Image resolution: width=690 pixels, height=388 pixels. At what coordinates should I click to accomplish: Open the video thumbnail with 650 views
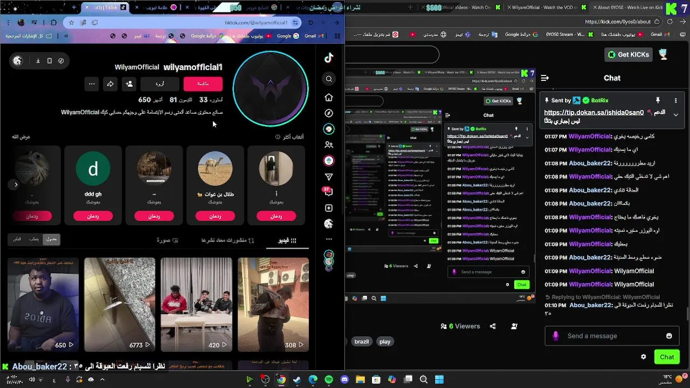coord(43,305)
